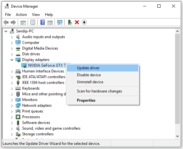Click the Disk drives icon
Screen dimensions: 183x149
click(x=18, y=55)
